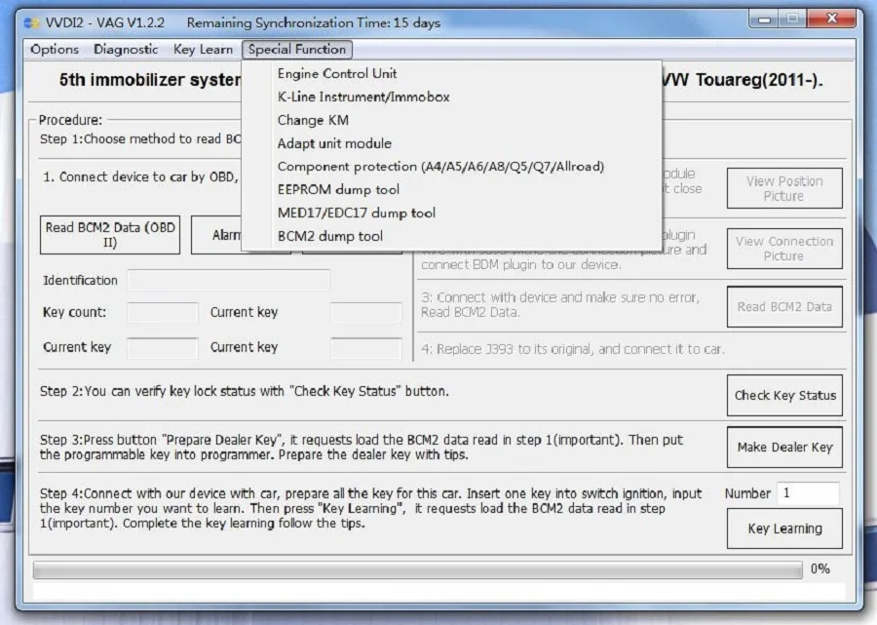Viewport: 877px width, 625px height.
Task: Click 'Remaining Synchronization Time: 15 days' title text
Action: click(x=314, y=23)
